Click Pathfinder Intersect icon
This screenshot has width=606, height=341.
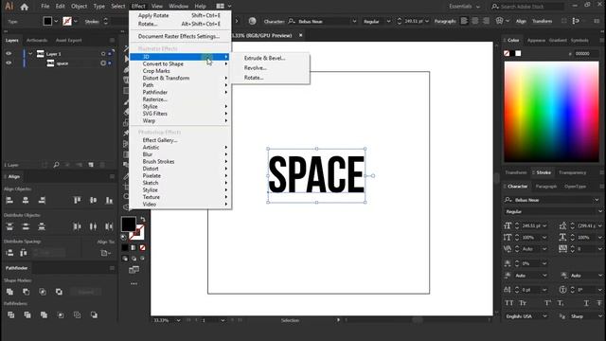pos(43,292)
